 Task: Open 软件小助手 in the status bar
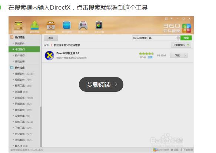coord(161,150)
